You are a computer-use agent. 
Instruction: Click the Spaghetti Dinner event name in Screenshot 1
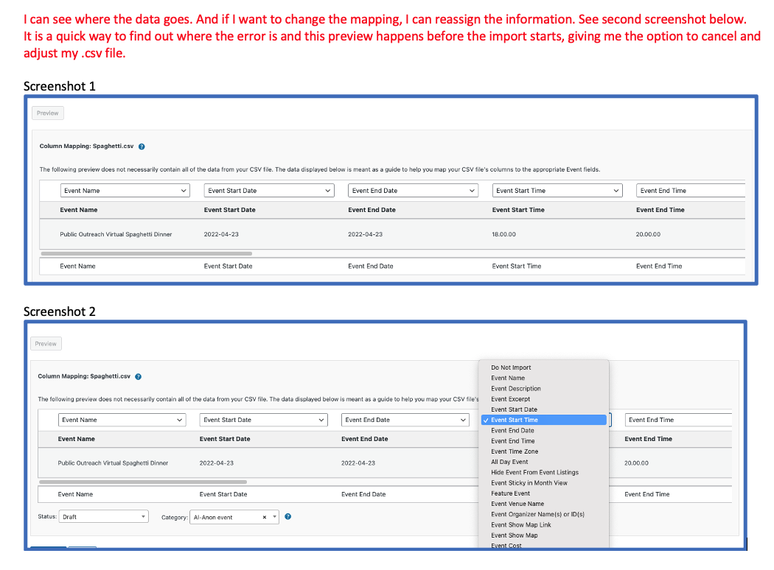116,235
